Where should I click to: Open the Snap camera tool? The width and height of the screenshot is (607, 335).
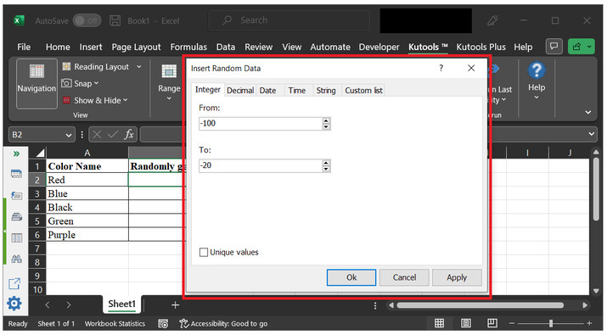pyautogui.click(x=66, y=83)
